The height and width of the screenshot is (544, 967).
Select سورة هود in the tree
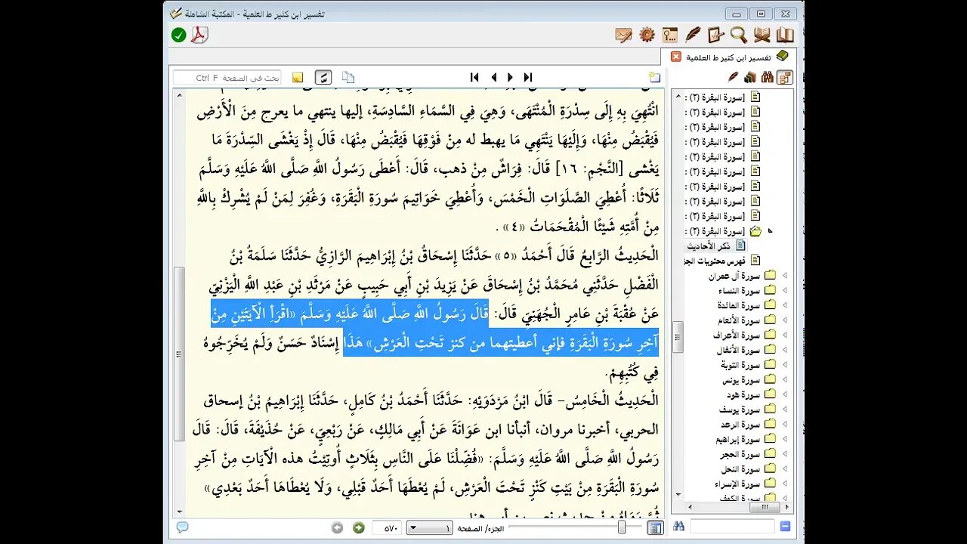tap(744, 394)
